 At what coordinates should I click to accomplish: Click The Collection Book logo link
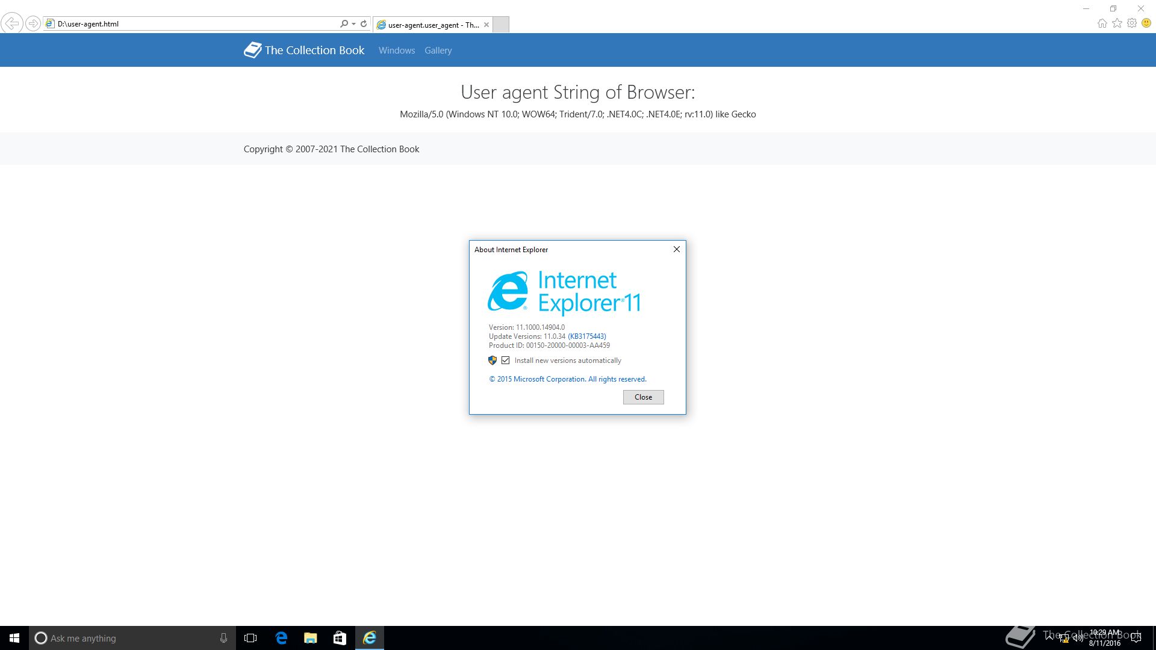(304, 50)
